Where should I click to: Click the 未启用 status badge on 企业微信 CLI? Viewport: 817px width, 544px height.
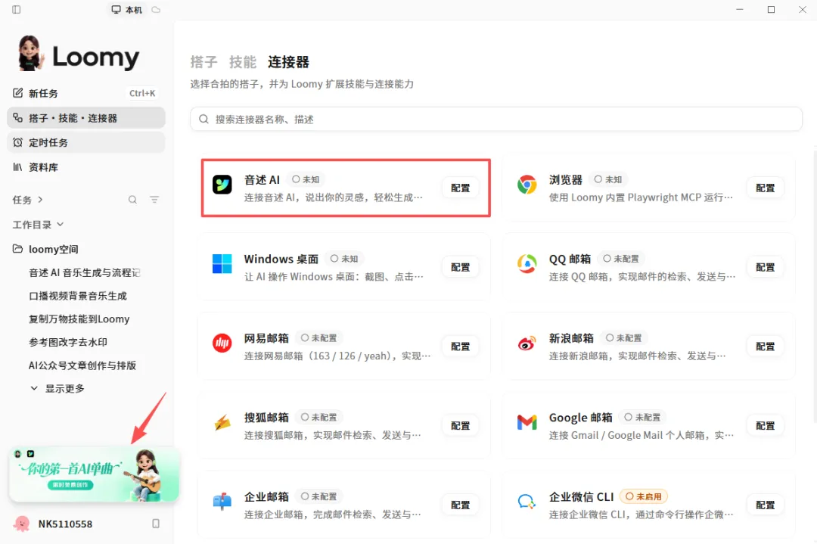644,496
